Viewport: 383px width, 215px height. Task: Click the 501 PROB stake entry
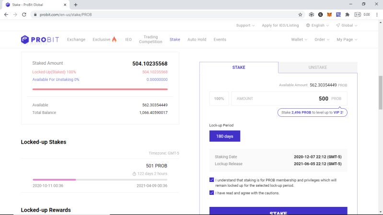pos(157,166)
